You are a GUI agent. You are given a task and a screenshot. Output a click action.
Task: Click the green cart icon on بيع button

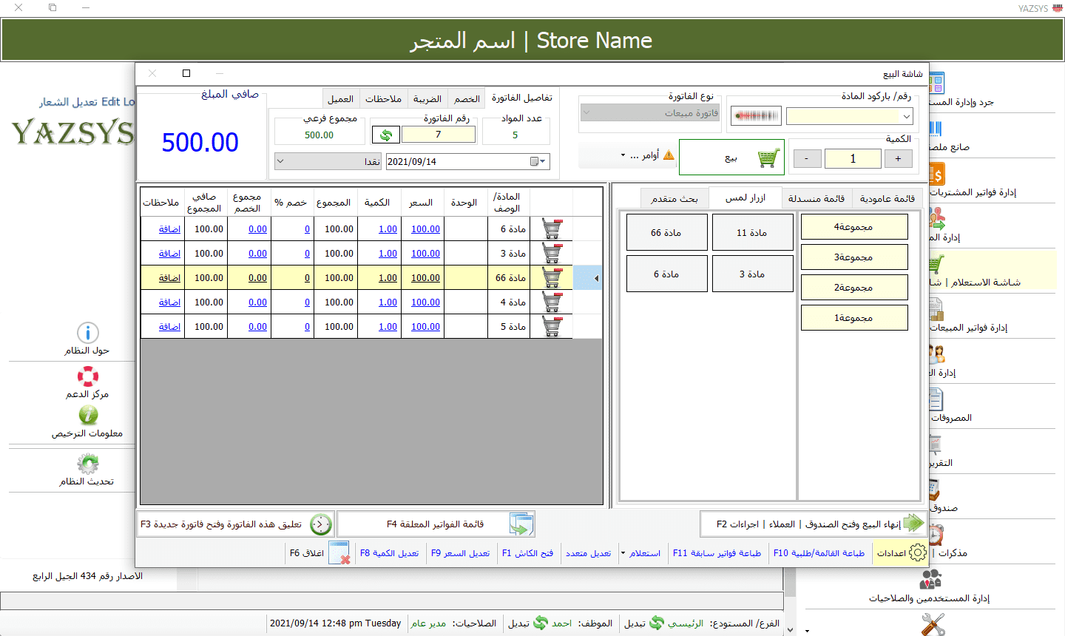point(768,157)
